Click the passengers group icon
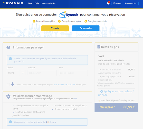 8,47
